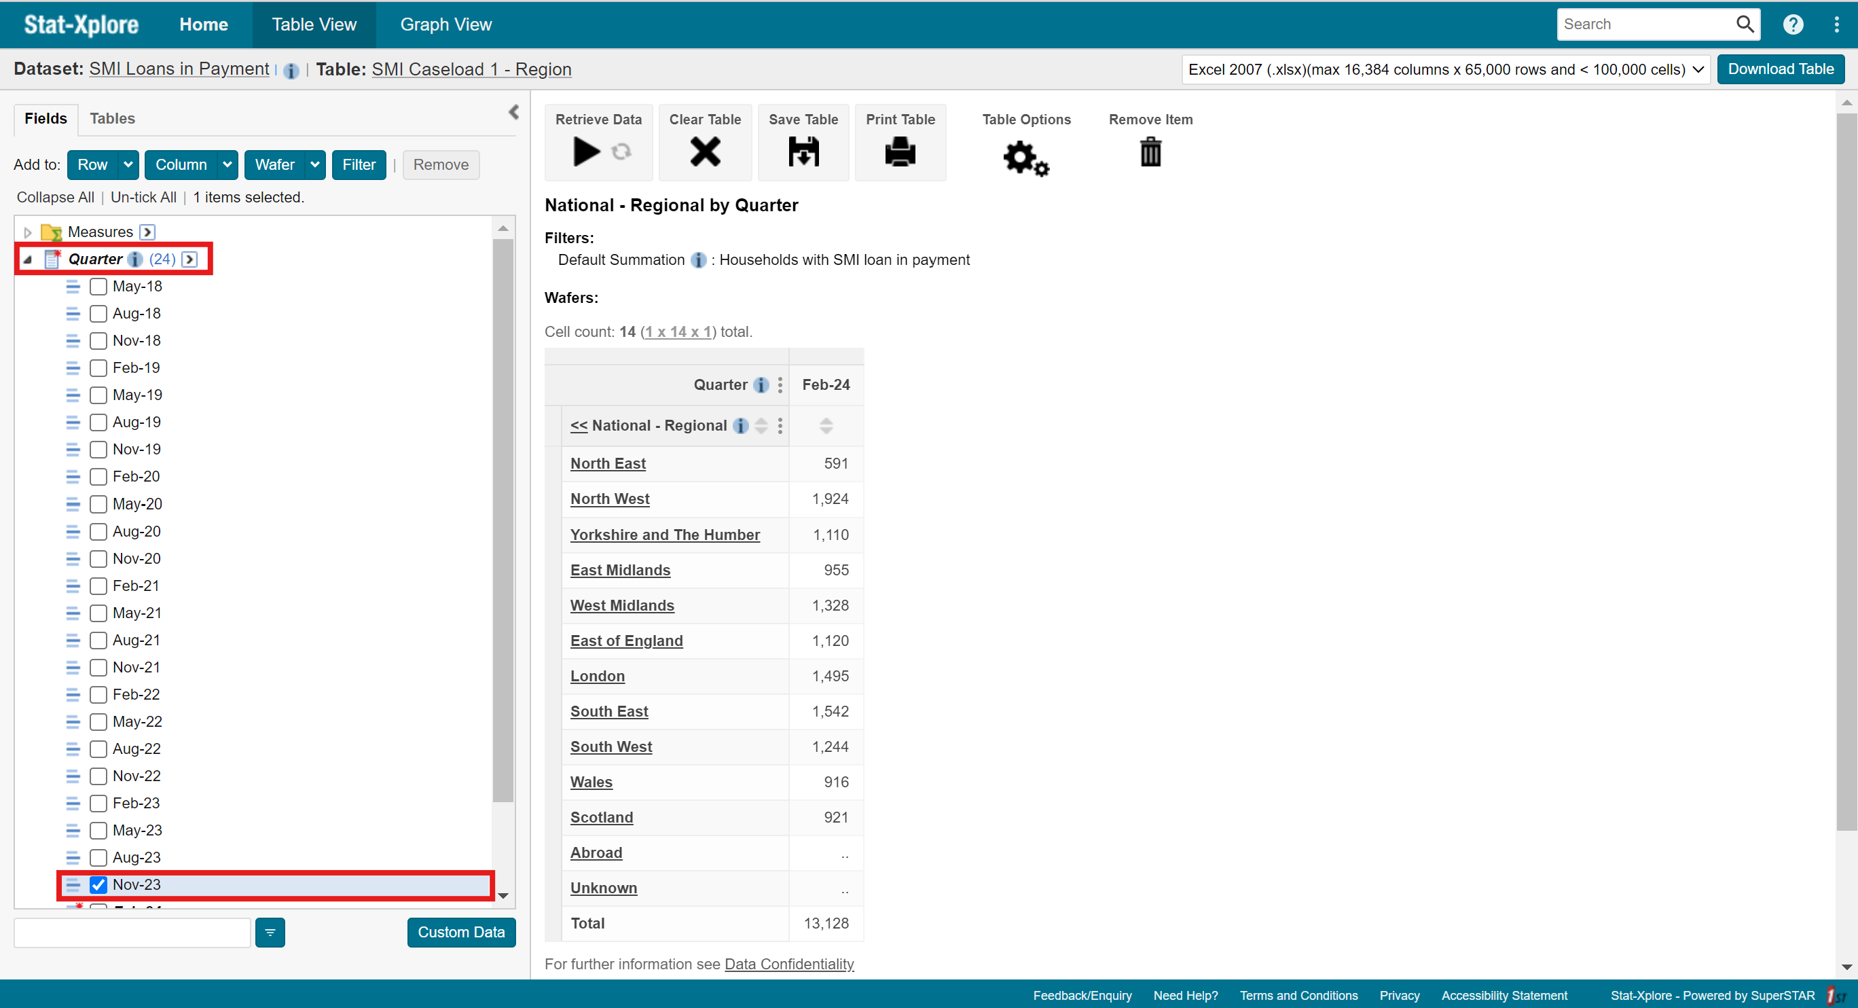Tick the Feb-19 checkbox

(x=98, y=368)
